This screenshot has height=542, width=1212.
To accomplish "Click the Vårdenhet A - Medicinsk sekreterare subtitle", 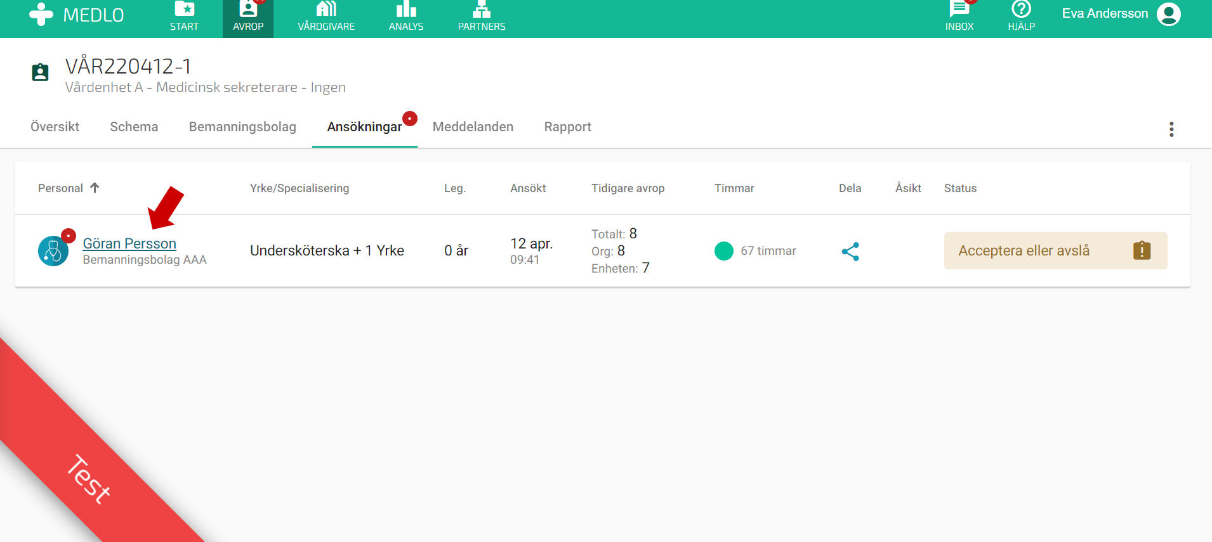I will 206,87.
